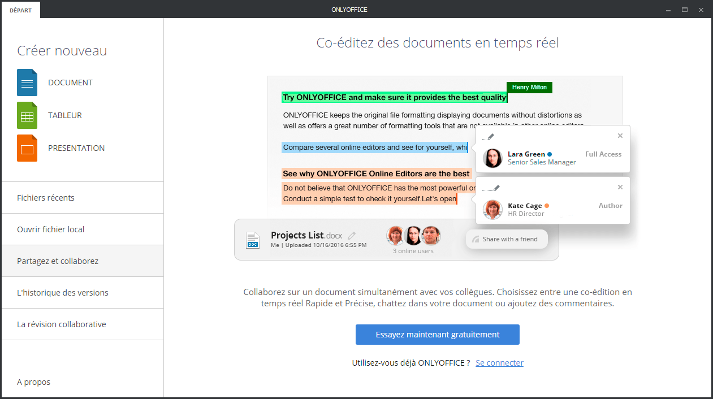Click the Créer nouveau heading
Viewport: 713px width, 399px height.
pos(62,51)
